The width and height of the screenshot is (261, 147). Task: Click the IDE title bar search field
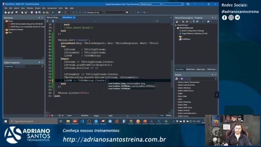click(x=173, y=4)
